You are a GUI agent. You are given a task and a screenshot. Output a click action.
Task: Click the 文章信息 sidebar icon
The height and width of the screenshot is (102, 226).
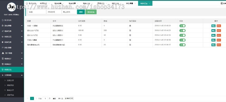(3, 75)
